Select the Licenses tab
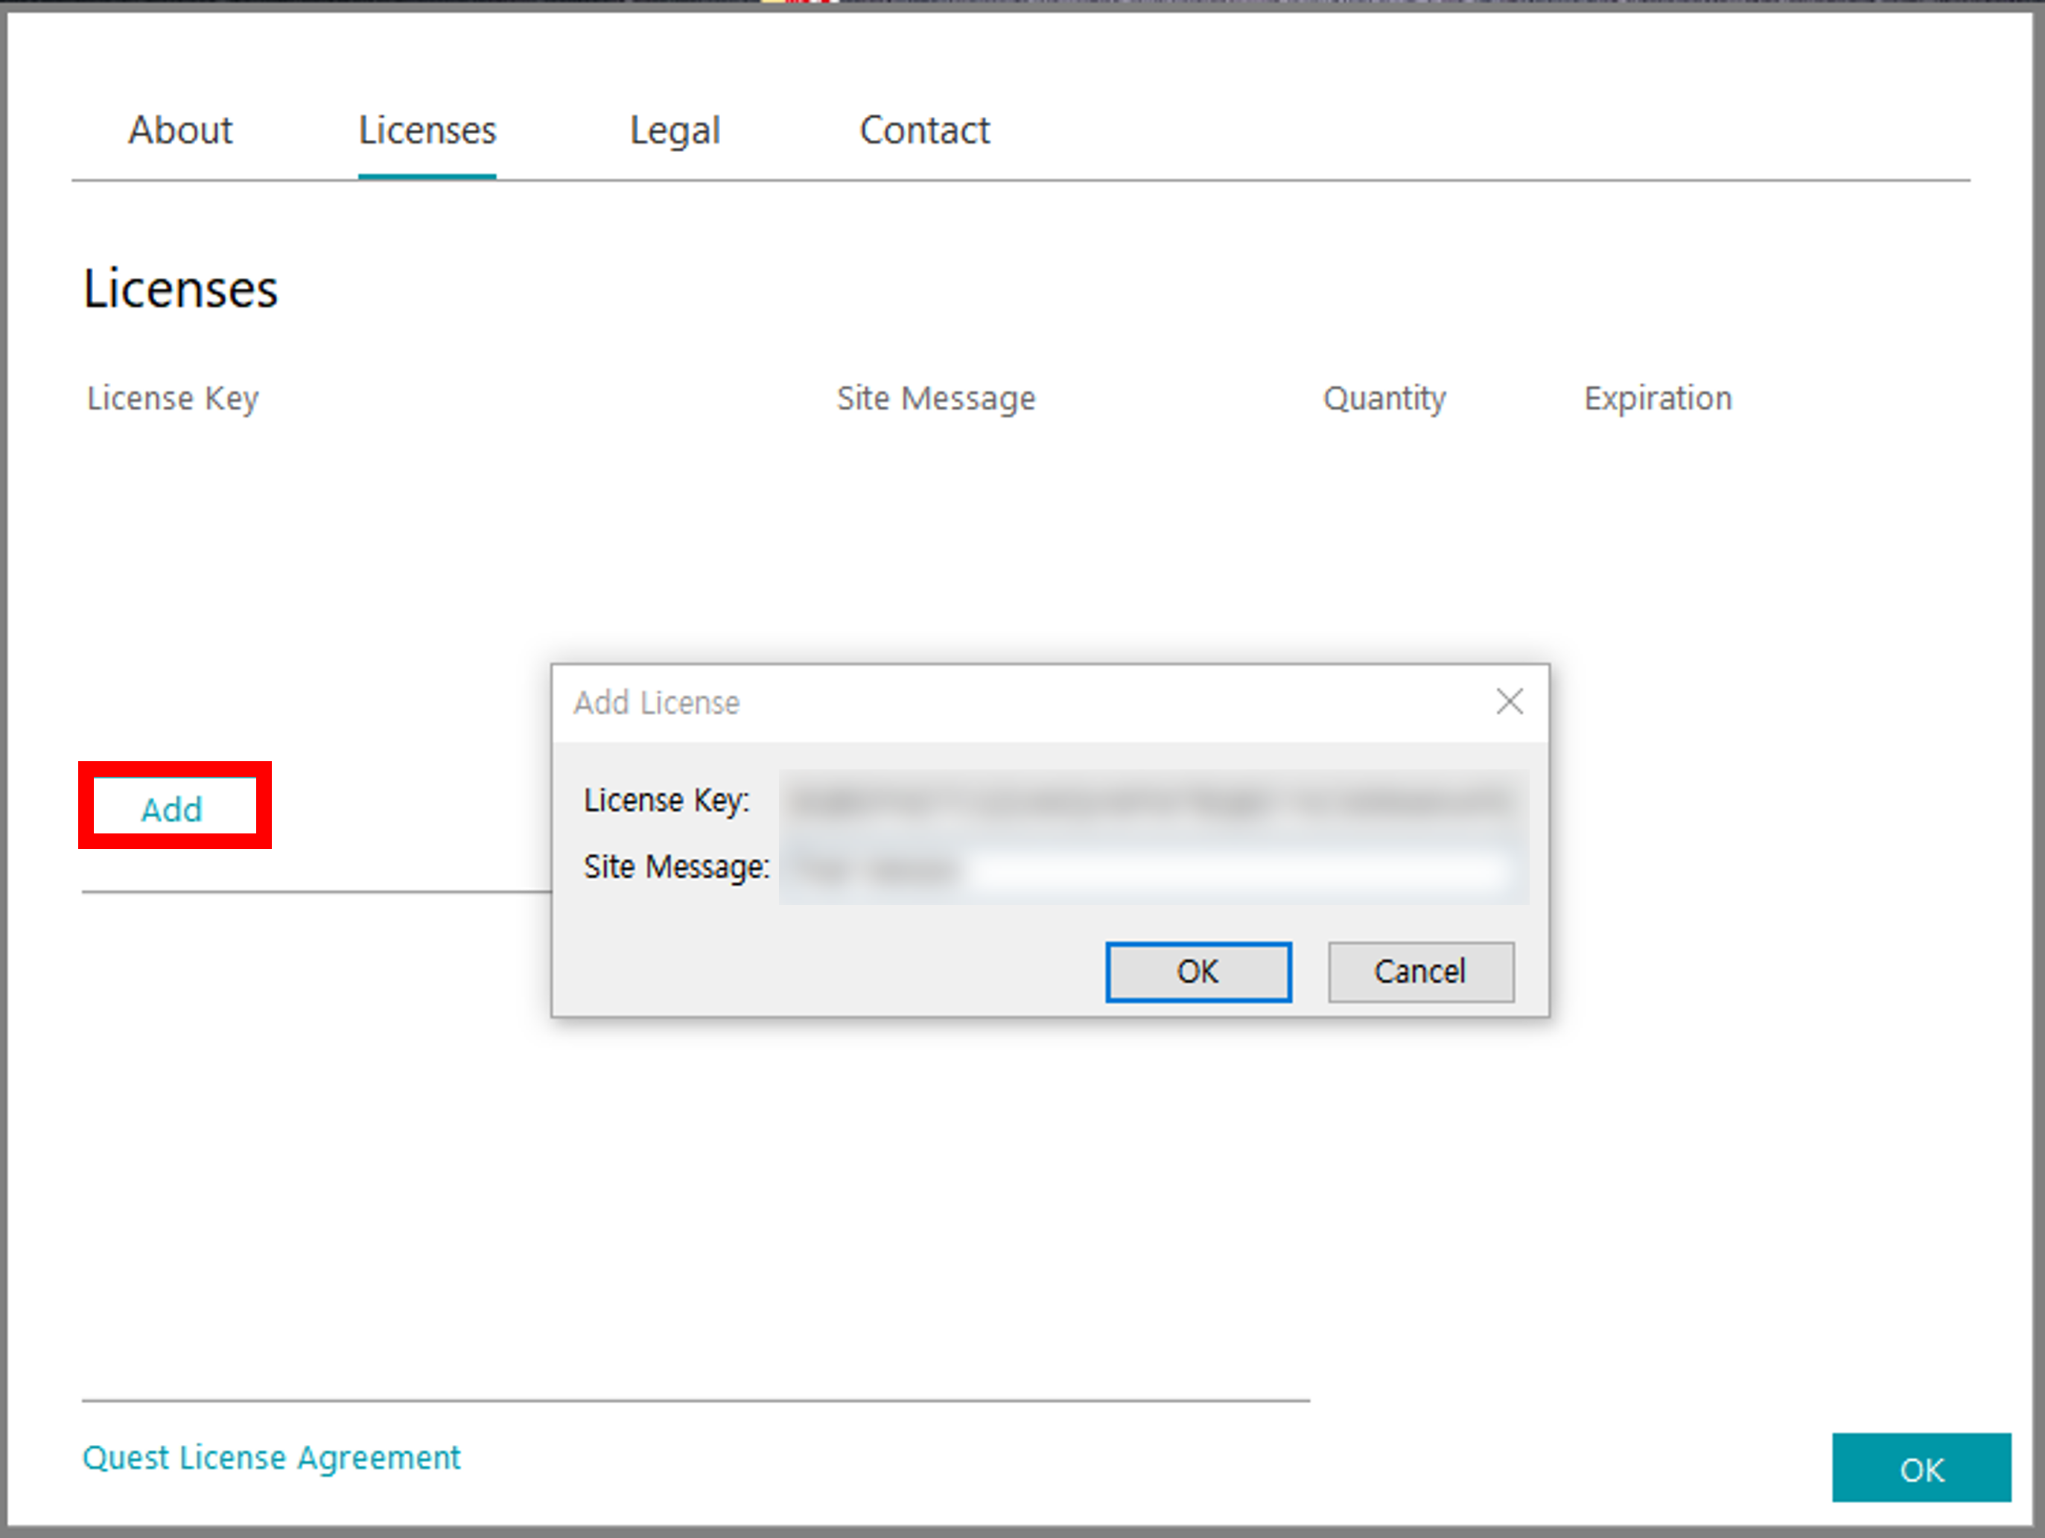The height and width of the screenshot is (1538, 2045). pos(427,130)
